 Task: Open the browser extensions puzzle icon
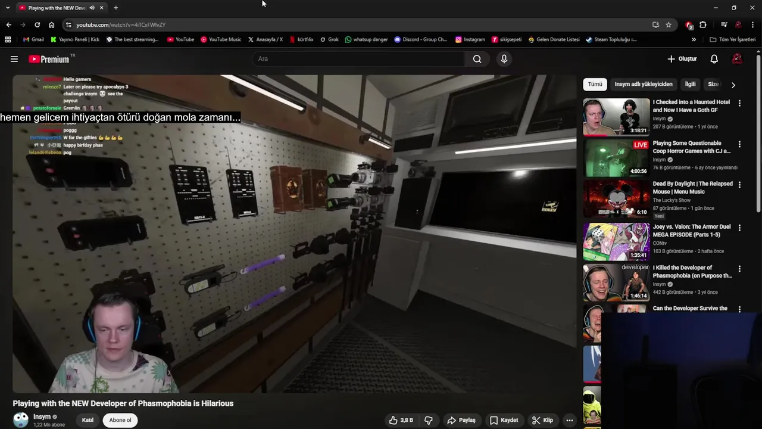(703, 24)
